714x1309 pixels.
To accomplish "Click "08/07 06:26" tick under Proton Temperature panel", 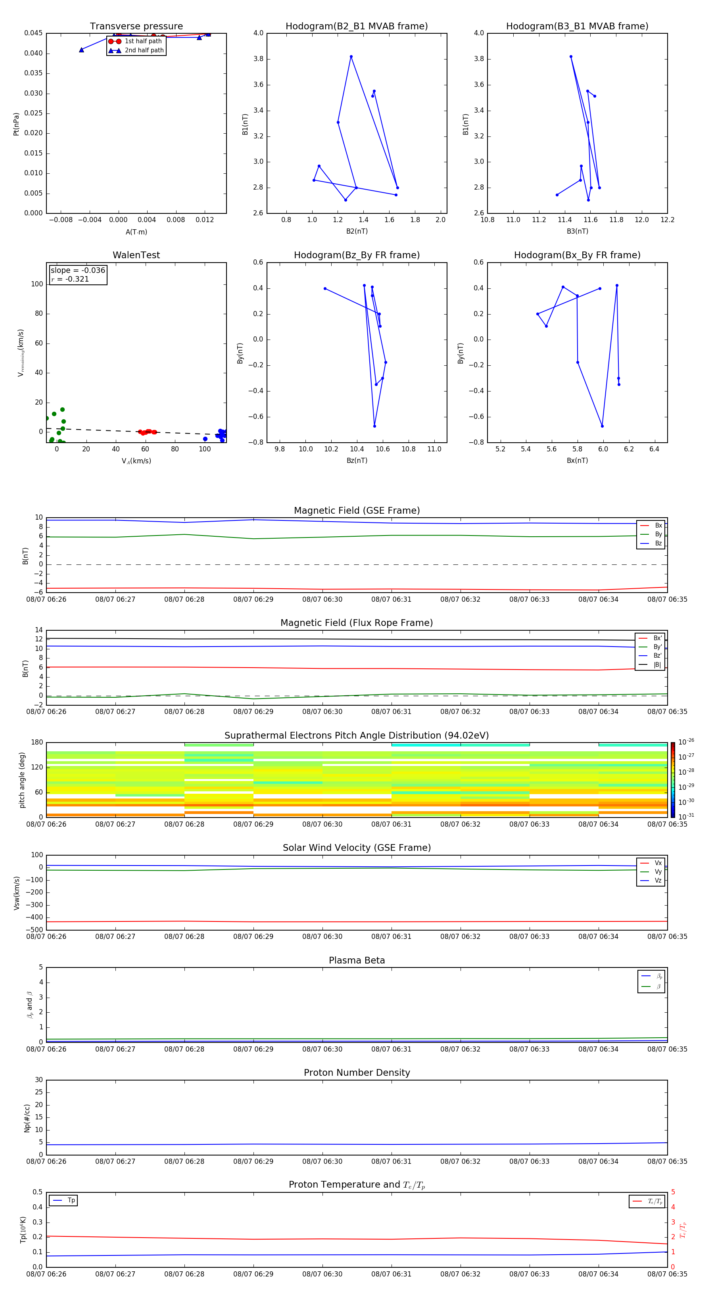I will pyautogui.click(x=46, y=1274).
